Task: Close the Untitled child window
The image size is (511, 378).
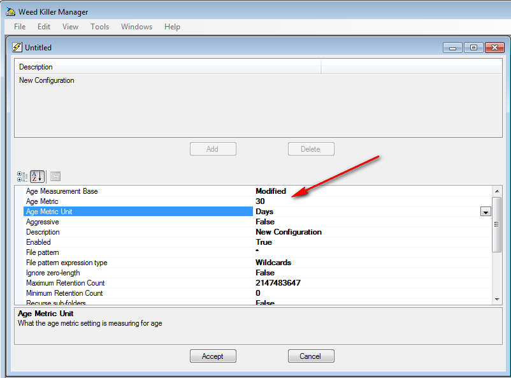Action: pyautogui.click(x=494, y=48)
